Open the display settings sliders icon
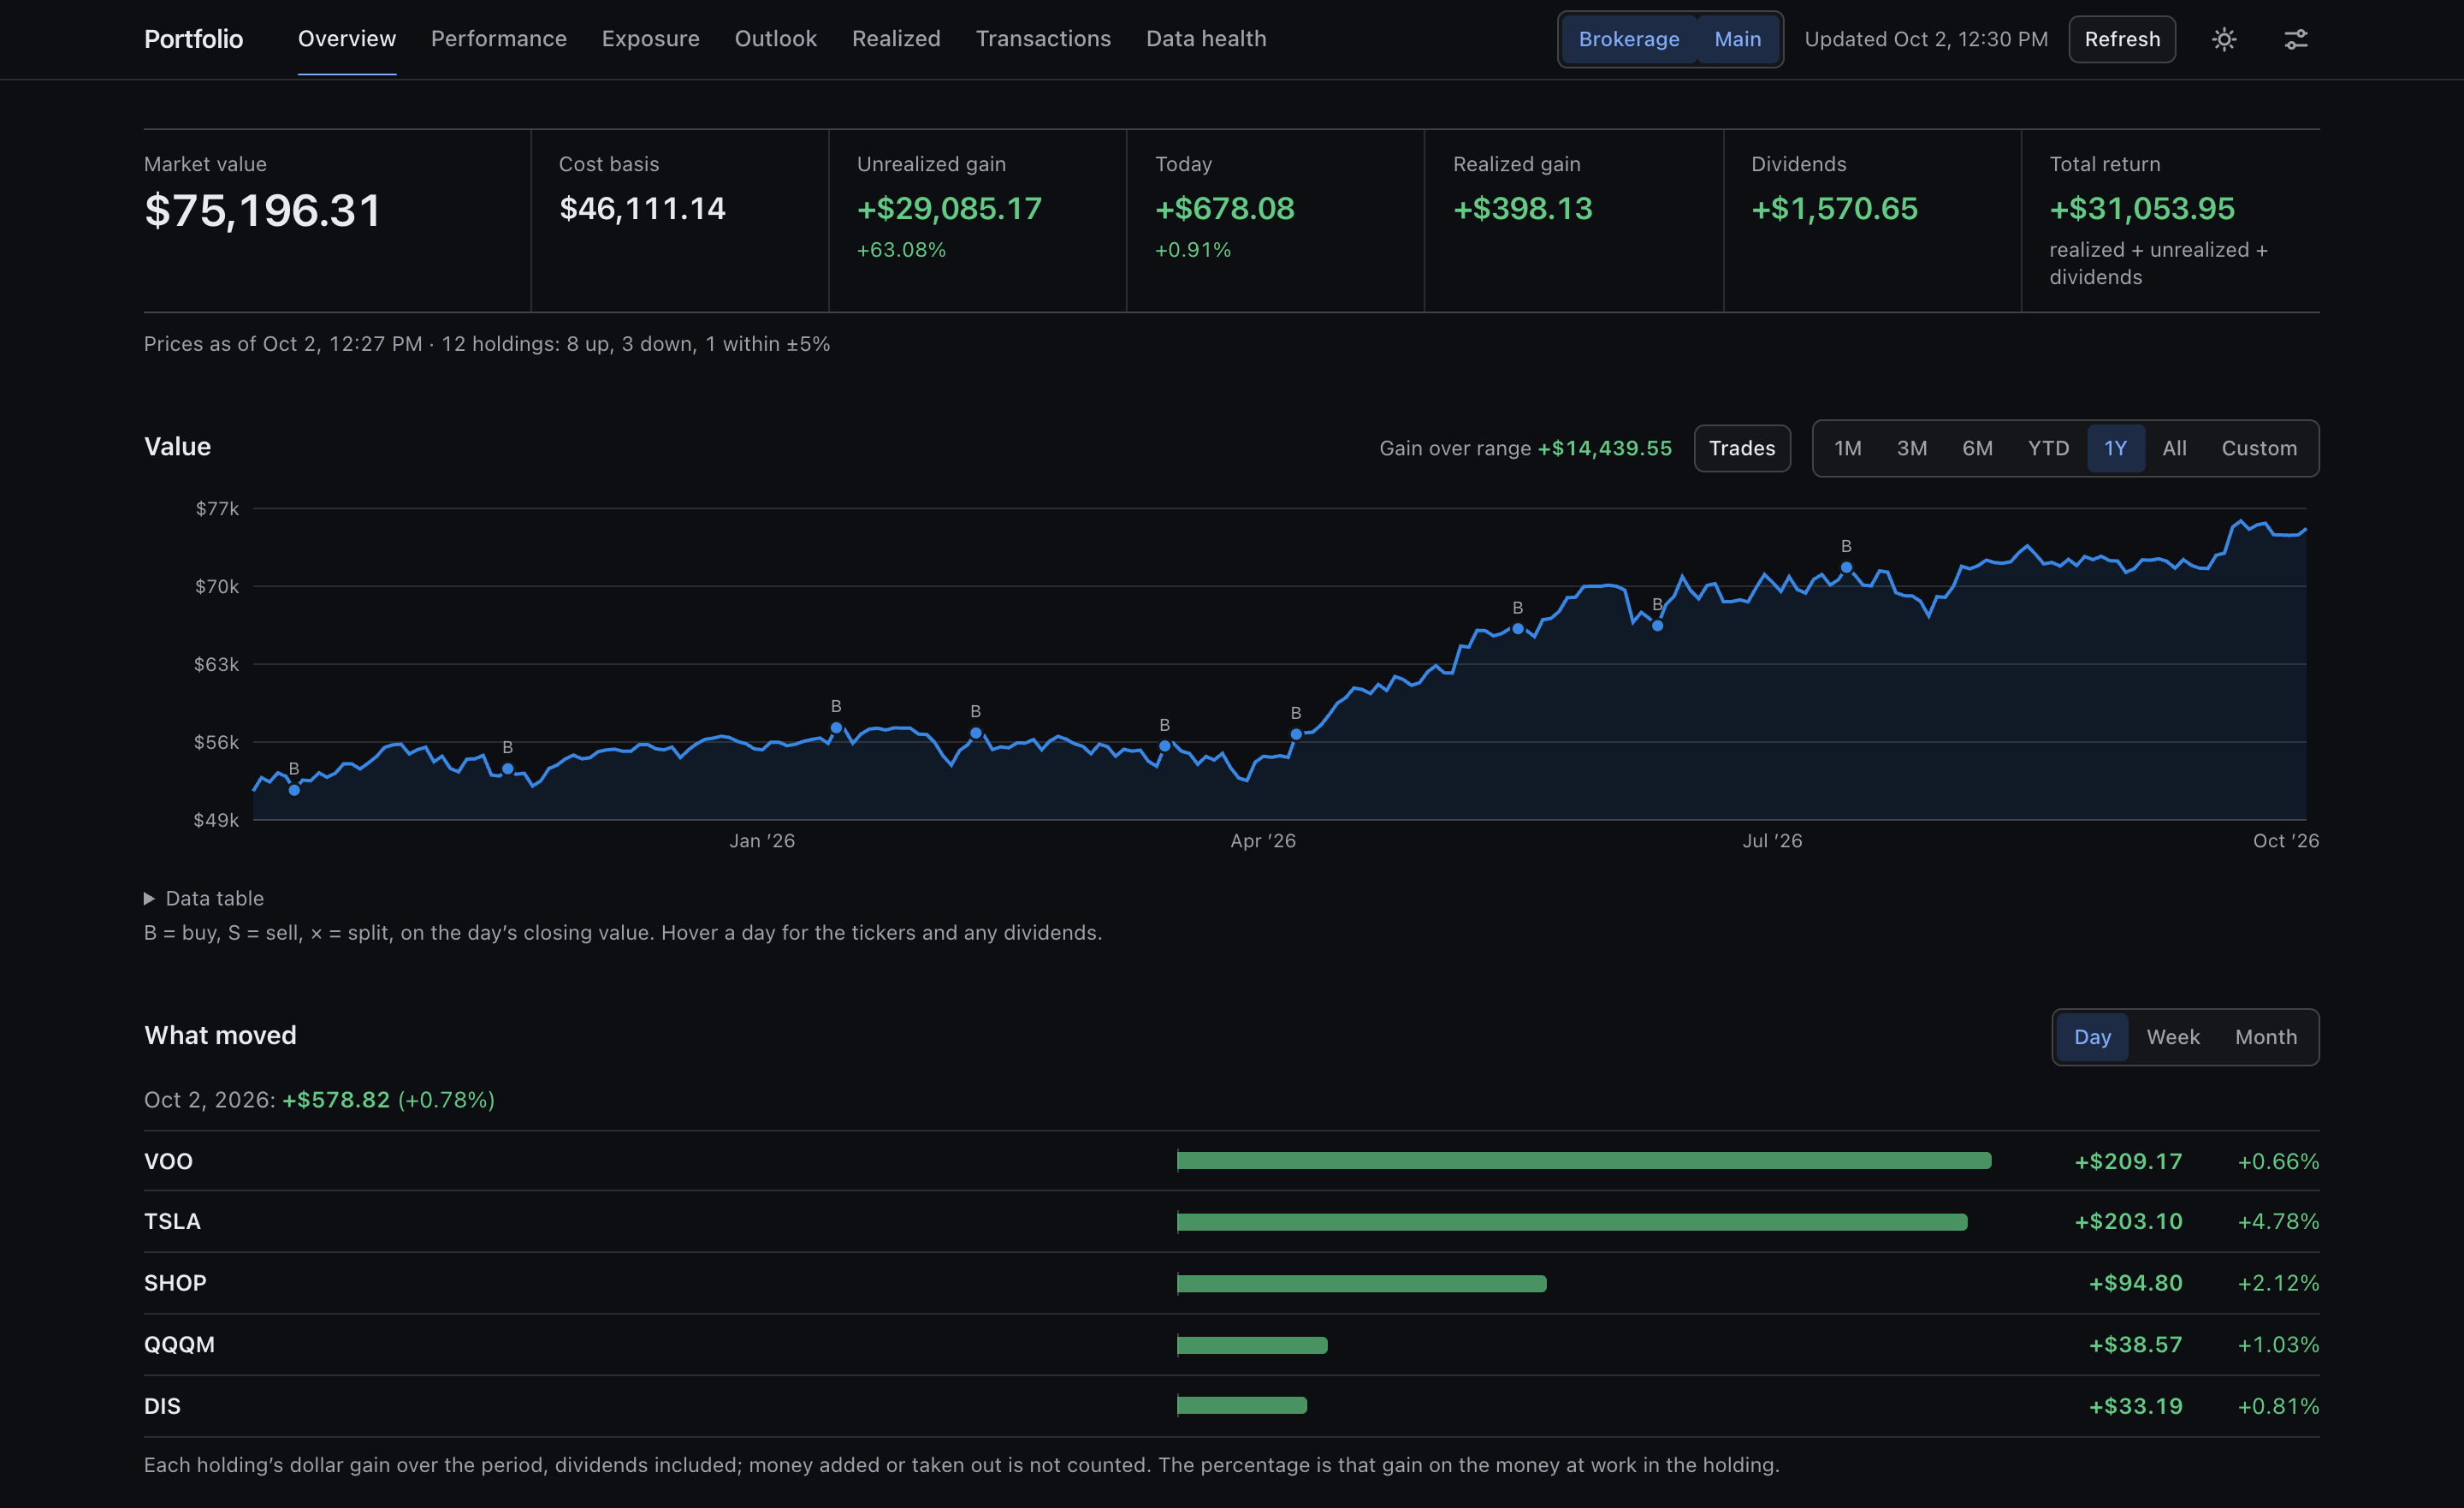Image resolution: width=2464 pixels, height=1508 pixels. [2296, 39]
